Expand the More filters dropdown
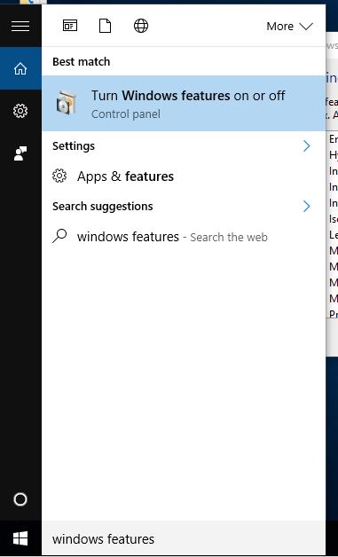 [x=290, y=27]
